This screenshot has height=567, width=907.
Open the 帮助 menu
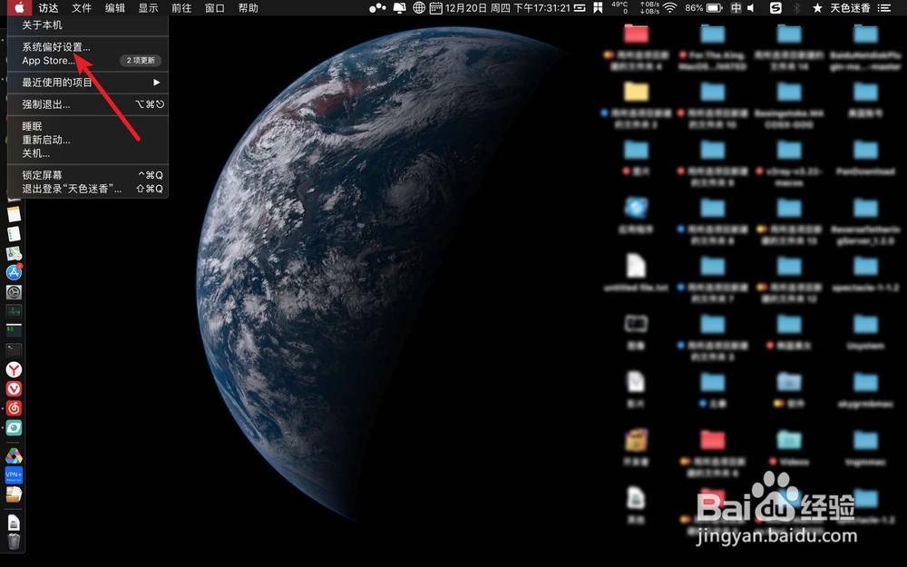click(249, 7)
